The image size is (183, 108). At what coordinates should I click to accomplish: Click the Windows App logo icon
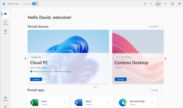coord(4,4)
